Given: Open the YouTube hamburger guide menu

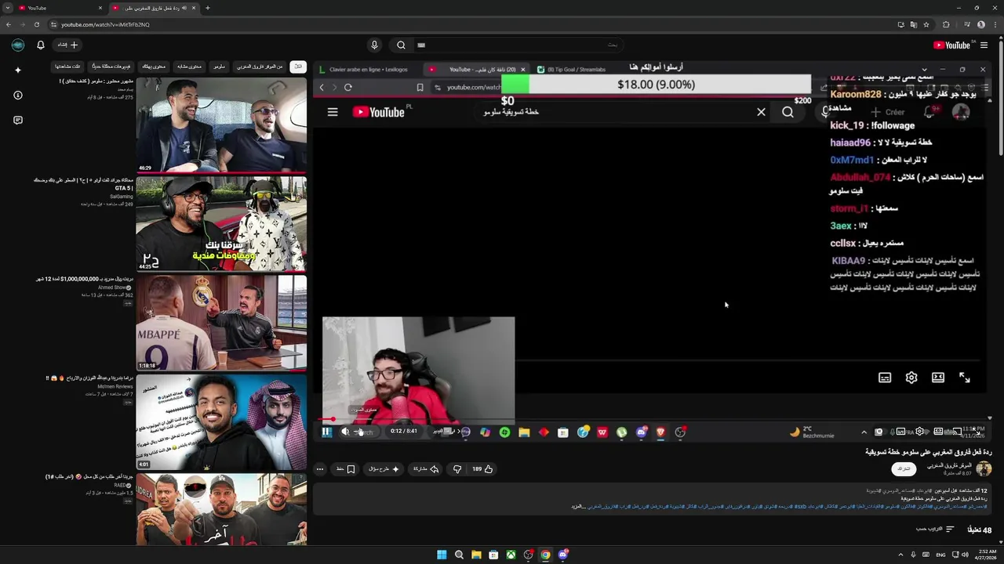Looking at the screenshot, I should coord(984,45).
